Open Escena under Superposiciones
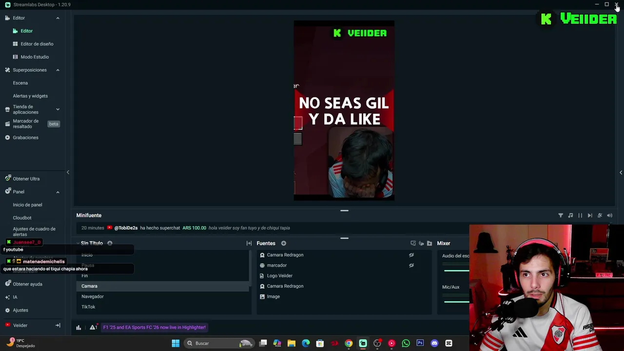Screen dimensions: 624x351 [20, 83]
